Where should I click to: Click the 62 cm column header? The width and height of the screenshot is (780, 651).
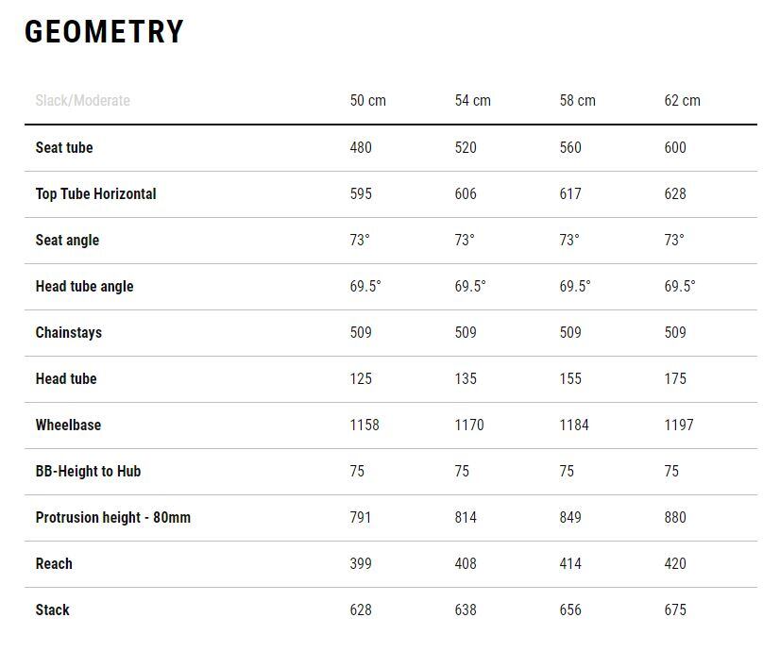pos(682,100)
